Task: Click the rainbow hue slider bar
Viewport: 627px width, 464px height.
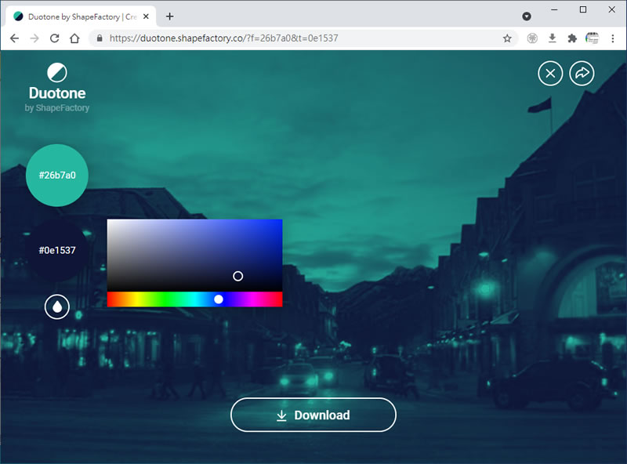Action: tap(157, 299)
